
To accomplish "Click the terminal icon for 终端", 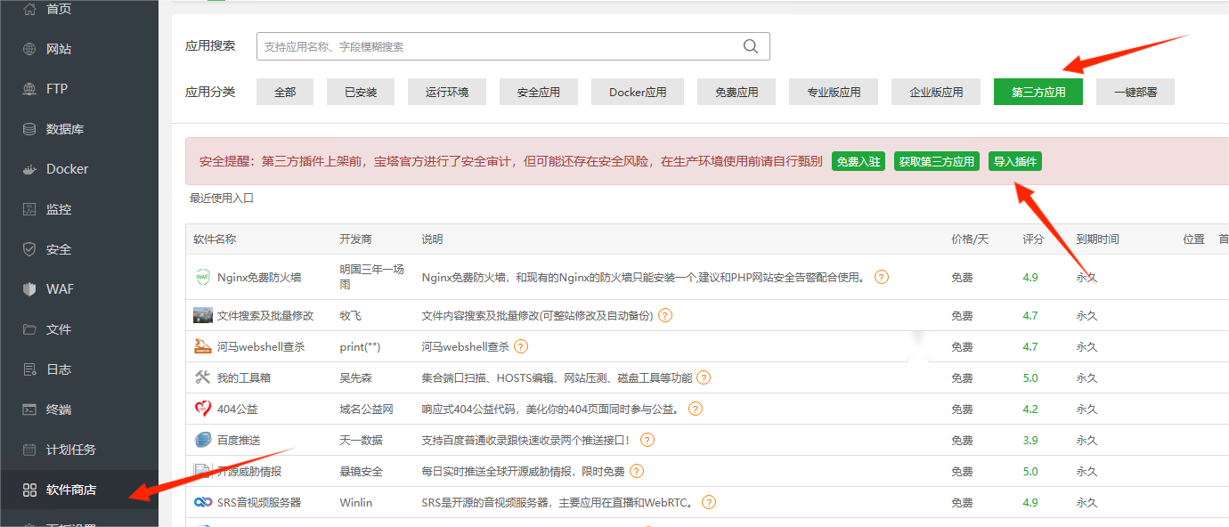I will coord(29,409).
